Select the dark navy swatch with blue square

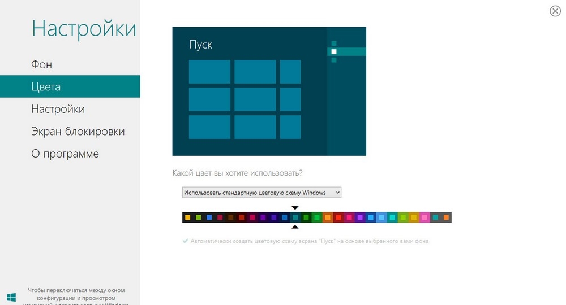(x=285, y=217)
